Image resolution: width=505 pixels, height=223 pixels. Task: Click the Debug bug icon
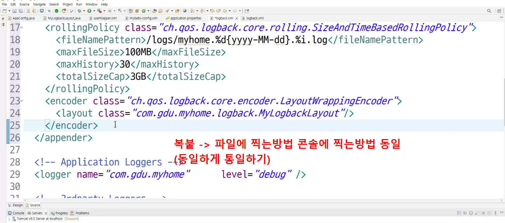click(x=79, y=11)
